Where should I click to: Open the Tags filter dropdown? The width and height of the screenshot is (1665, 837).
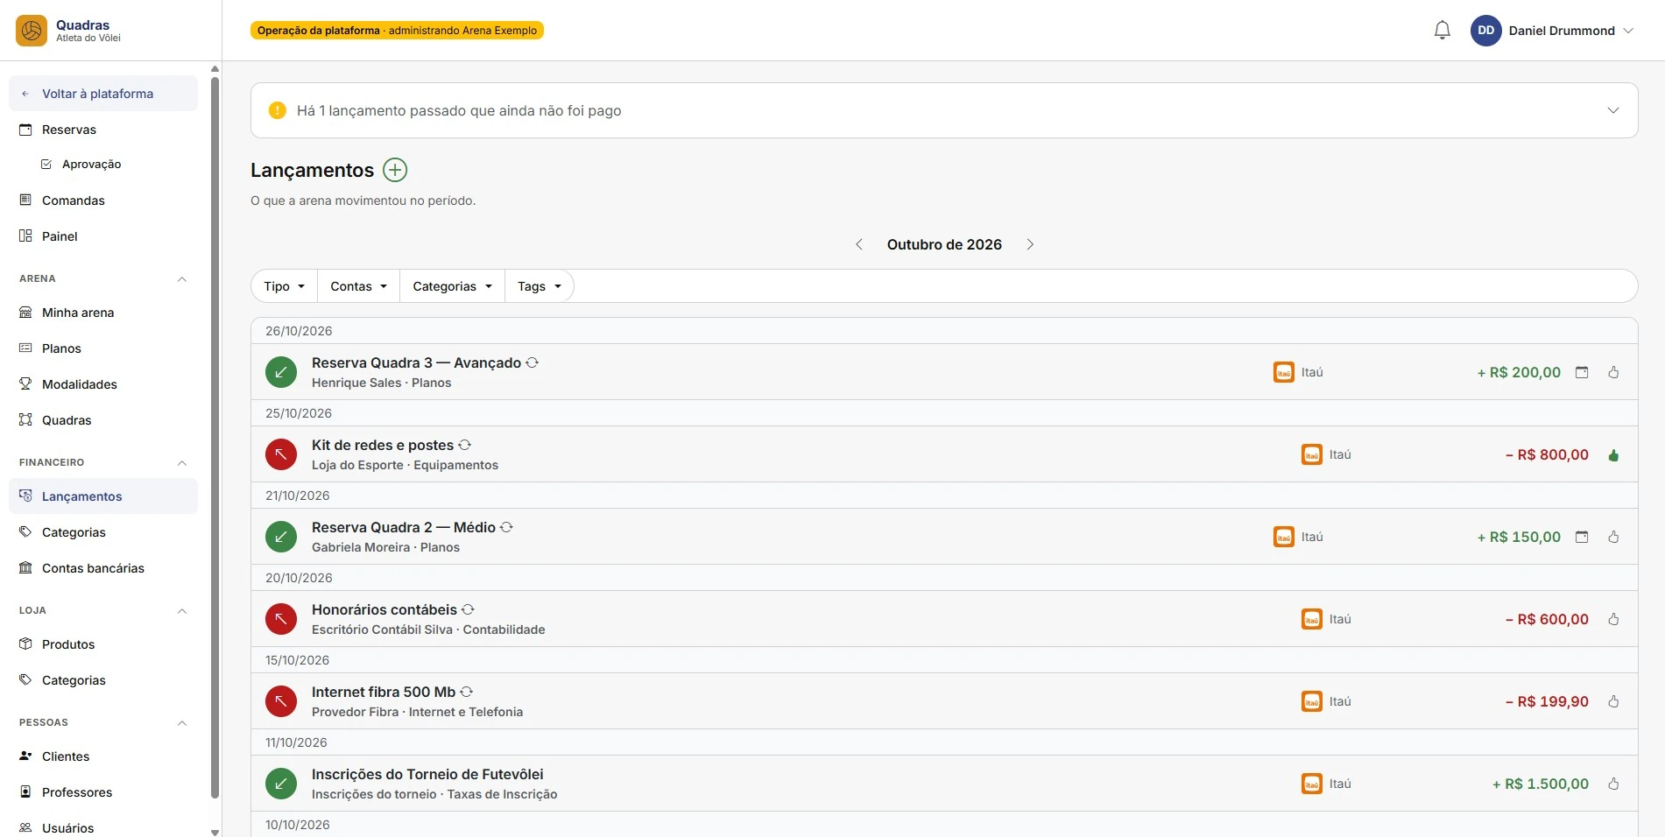(539, 286)
